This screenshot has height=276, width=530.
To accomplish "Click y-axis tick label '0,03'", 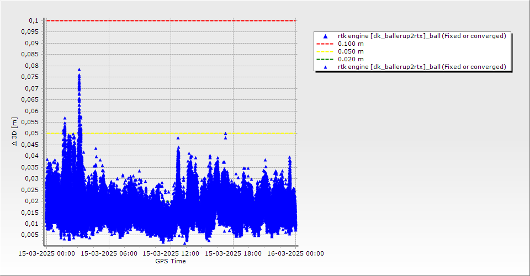I will (32, 179).
